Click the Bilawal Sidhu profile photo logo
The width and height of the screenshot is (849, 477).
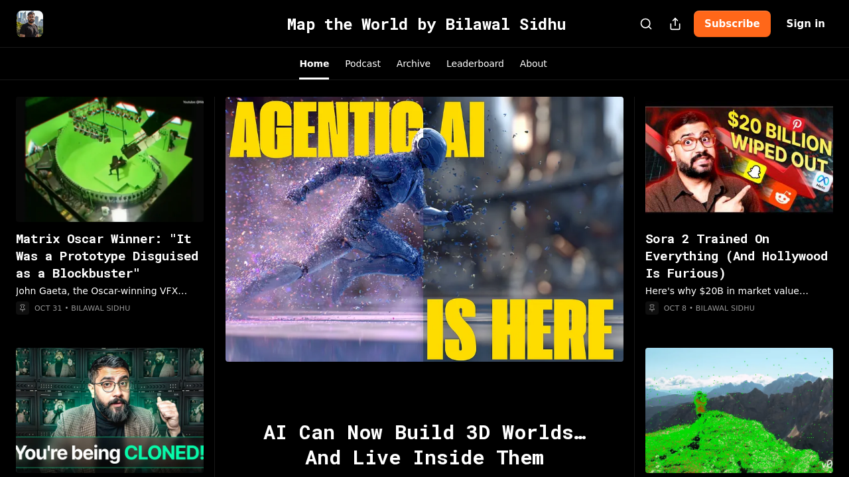tap(31, 23)
